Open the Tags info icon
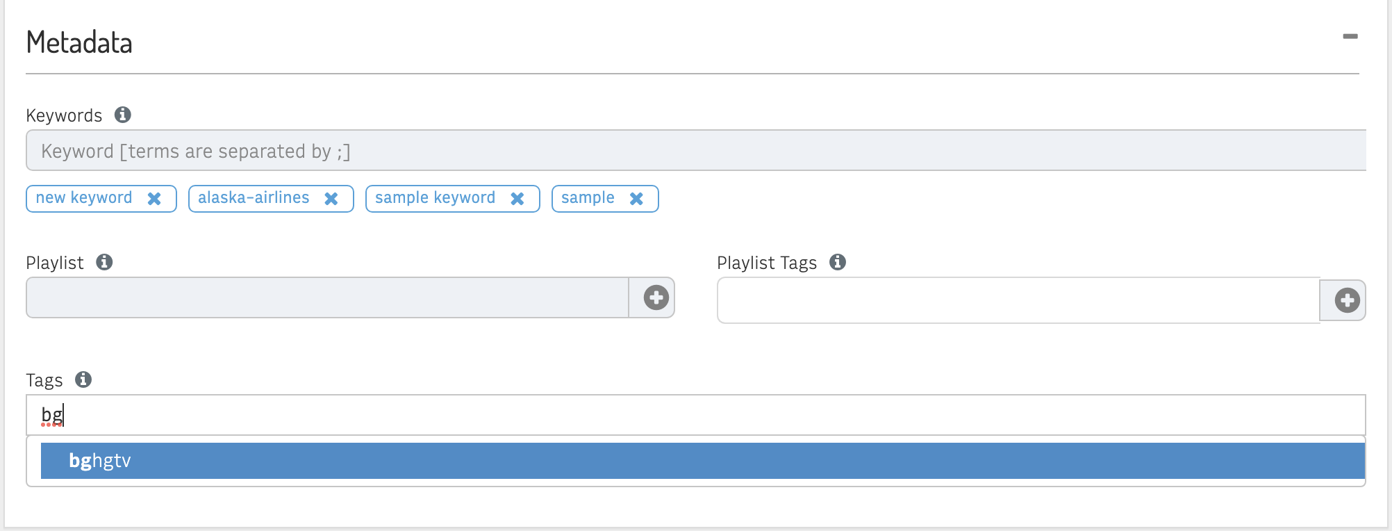The height and width of the screenshot is (531, 1392). [x=83, y=379]
